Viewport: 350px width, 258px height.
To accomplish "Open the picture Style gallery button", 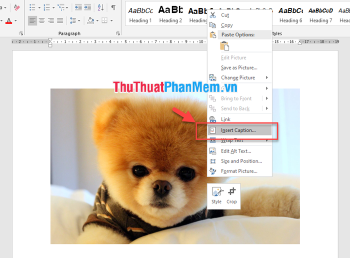I will [216, 195].
